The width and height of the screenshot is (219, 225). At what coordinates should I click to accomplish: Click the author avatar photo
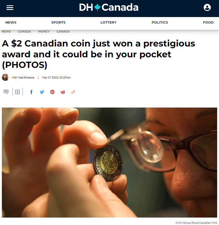5,77
